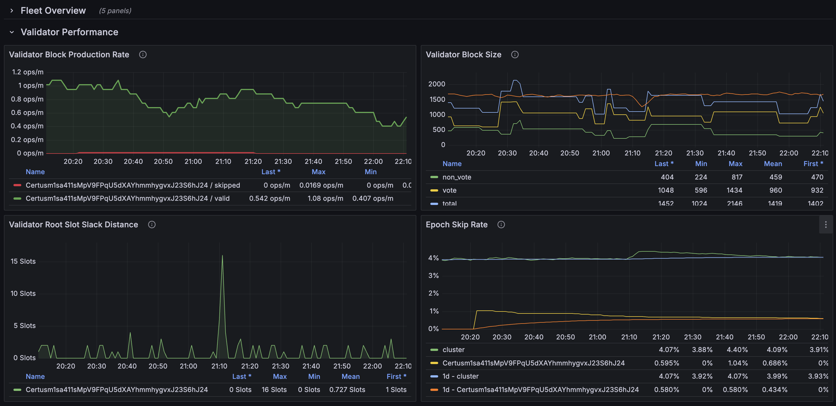
Task: Open Epoch Skip Rate panel title
Action: pyautogui.click(x=457, y=225)
